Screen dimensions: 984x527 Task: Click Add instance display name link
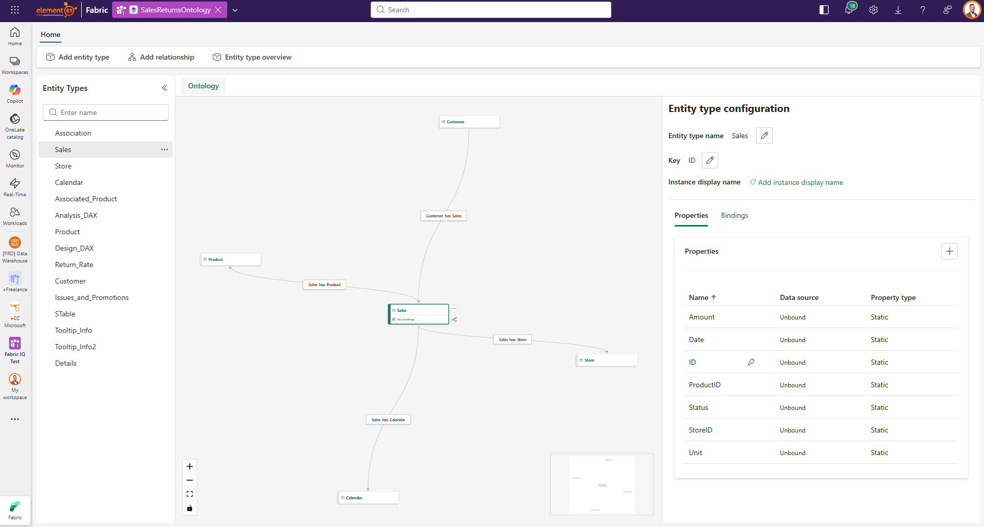[800, 182]
